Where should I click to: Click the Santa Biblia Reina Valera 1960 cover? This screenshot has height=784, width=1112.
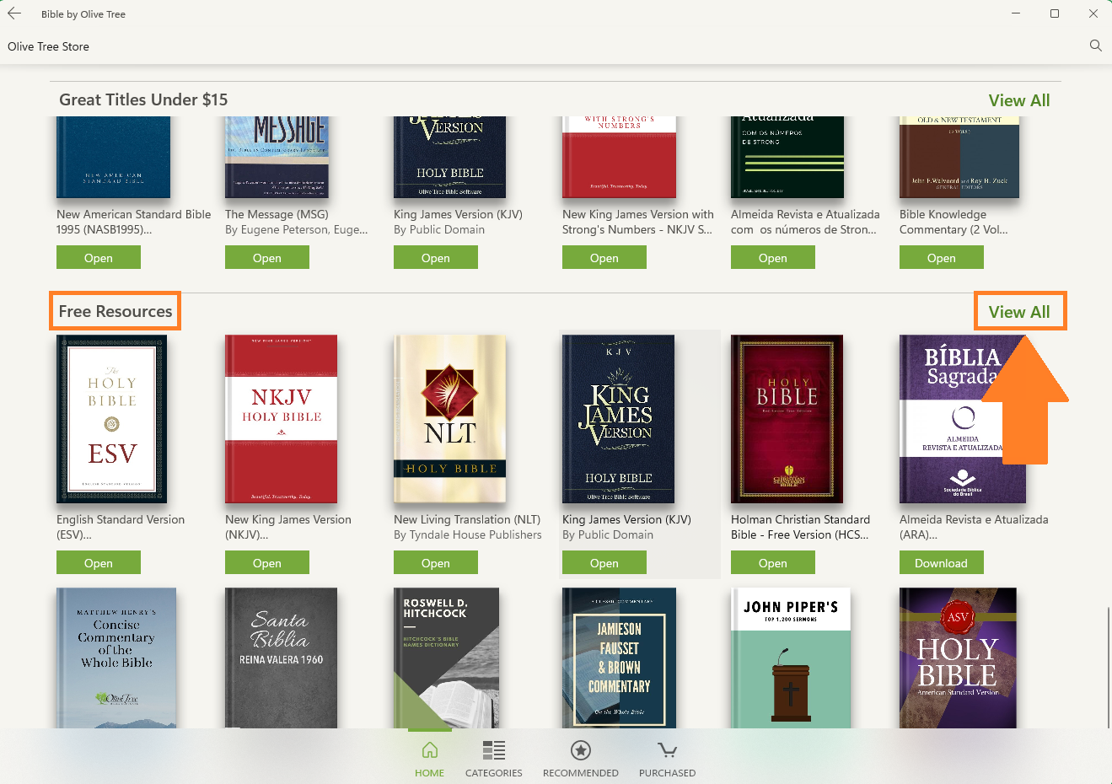coord(282,658)
